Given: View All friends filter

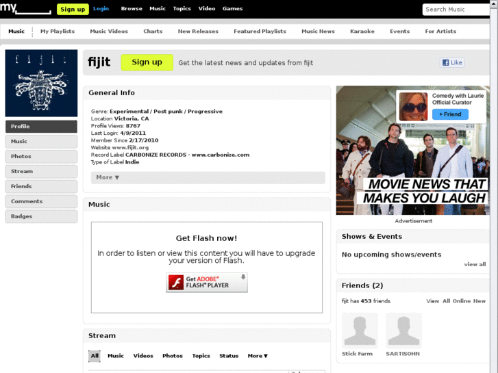Looking at the screenshot, I should (x=446, y=301).
